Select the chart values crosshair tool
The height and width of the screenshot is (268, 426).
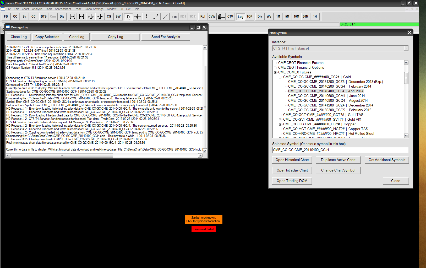click(x=138, y=17)
